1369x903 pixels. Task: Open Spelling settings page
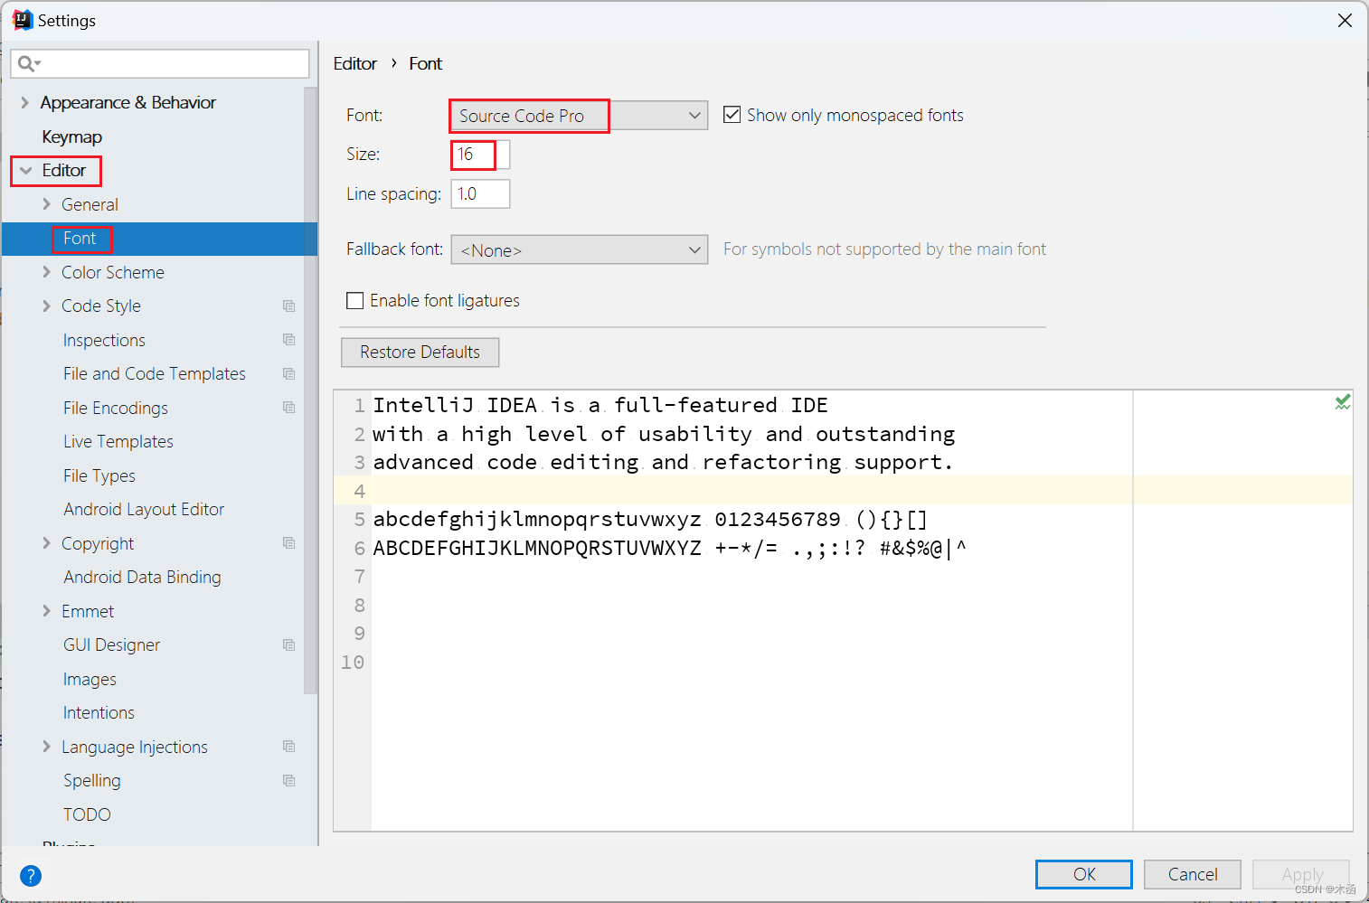coord(91,781)
